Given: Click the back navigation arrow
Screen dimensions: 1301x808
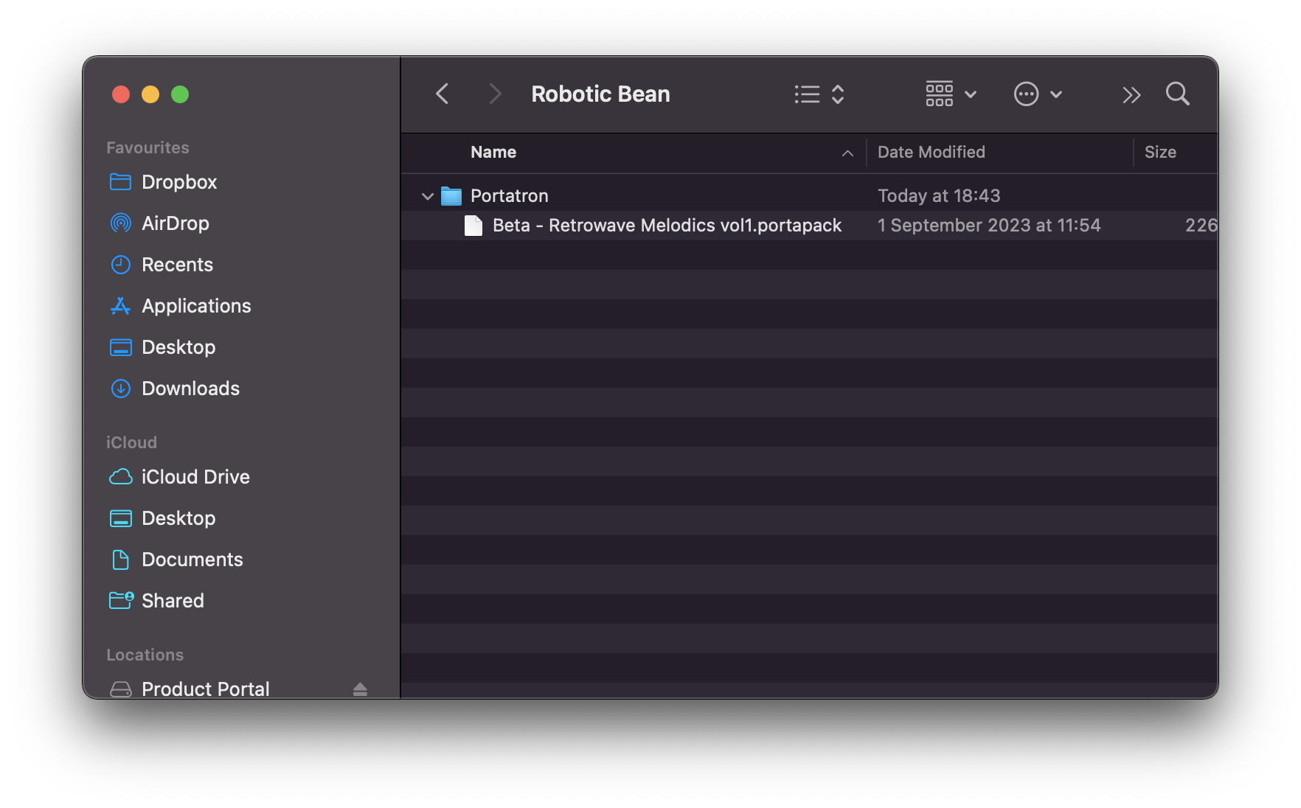Looking at the screenshot, I should pyautogui.click(x=443, y=94).
